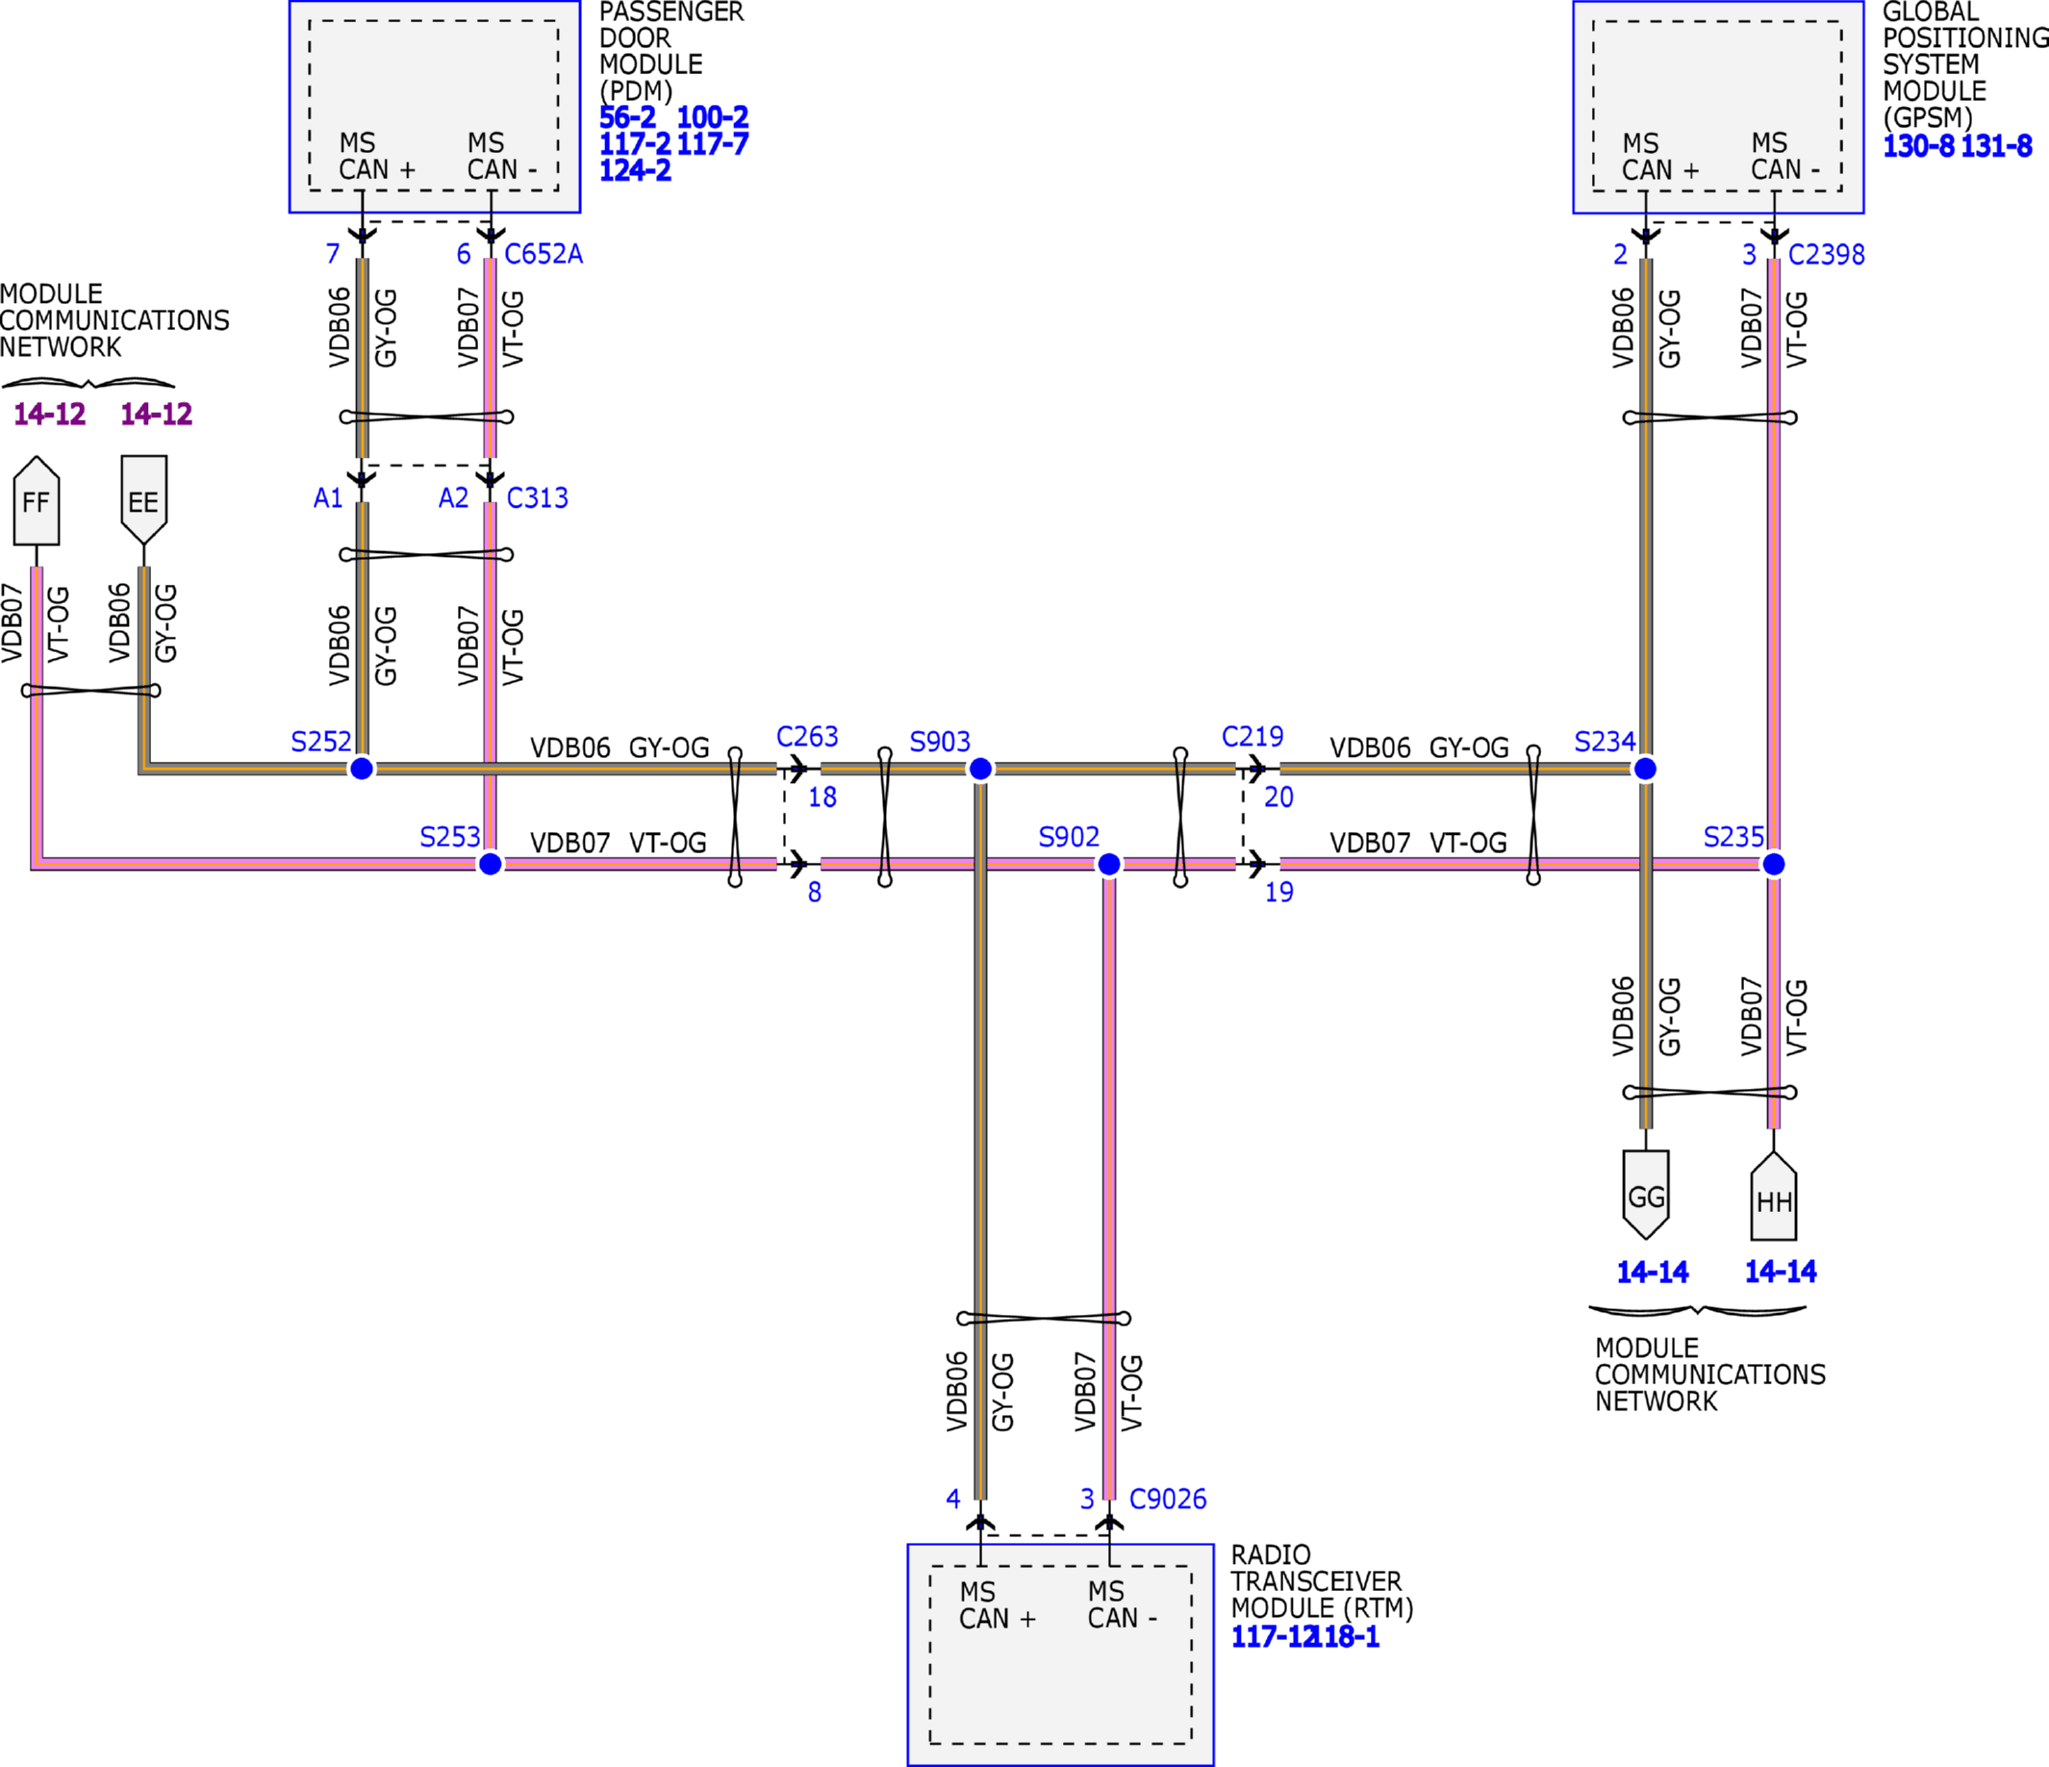Click the PASSENGER DOOR MODULE (PDM) title

[671, 51]
